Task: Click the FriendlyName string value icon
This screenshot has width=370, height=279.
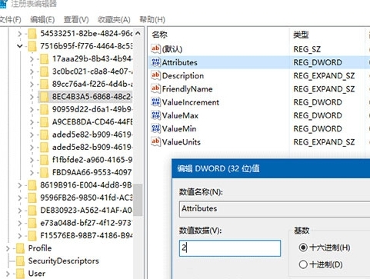Action: pyautogui.click(x=155, y=88)
